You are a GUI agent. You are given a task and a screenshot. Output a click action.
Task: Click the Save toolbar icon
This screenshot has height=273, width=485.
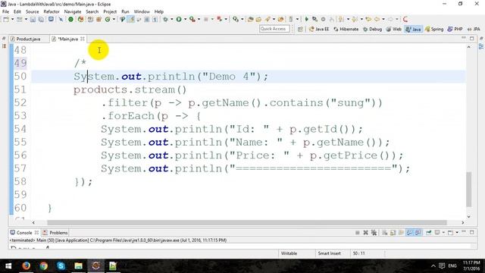[33, 19]
